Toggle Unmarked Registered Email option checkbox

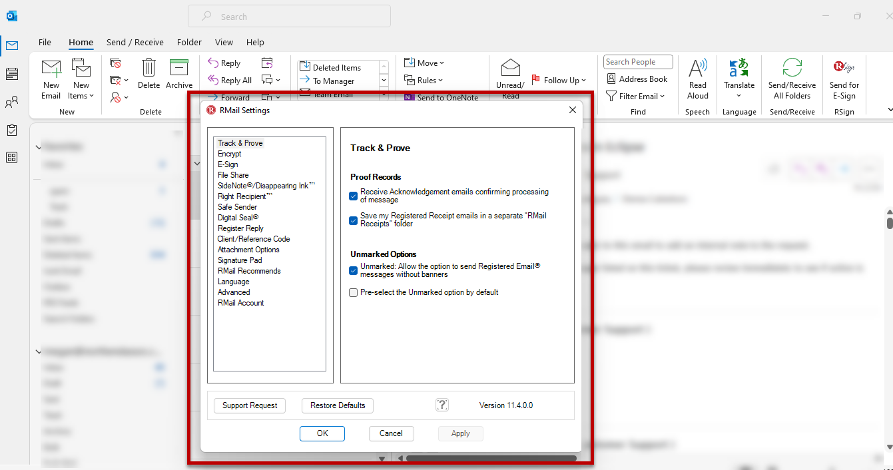coord(354,270)
